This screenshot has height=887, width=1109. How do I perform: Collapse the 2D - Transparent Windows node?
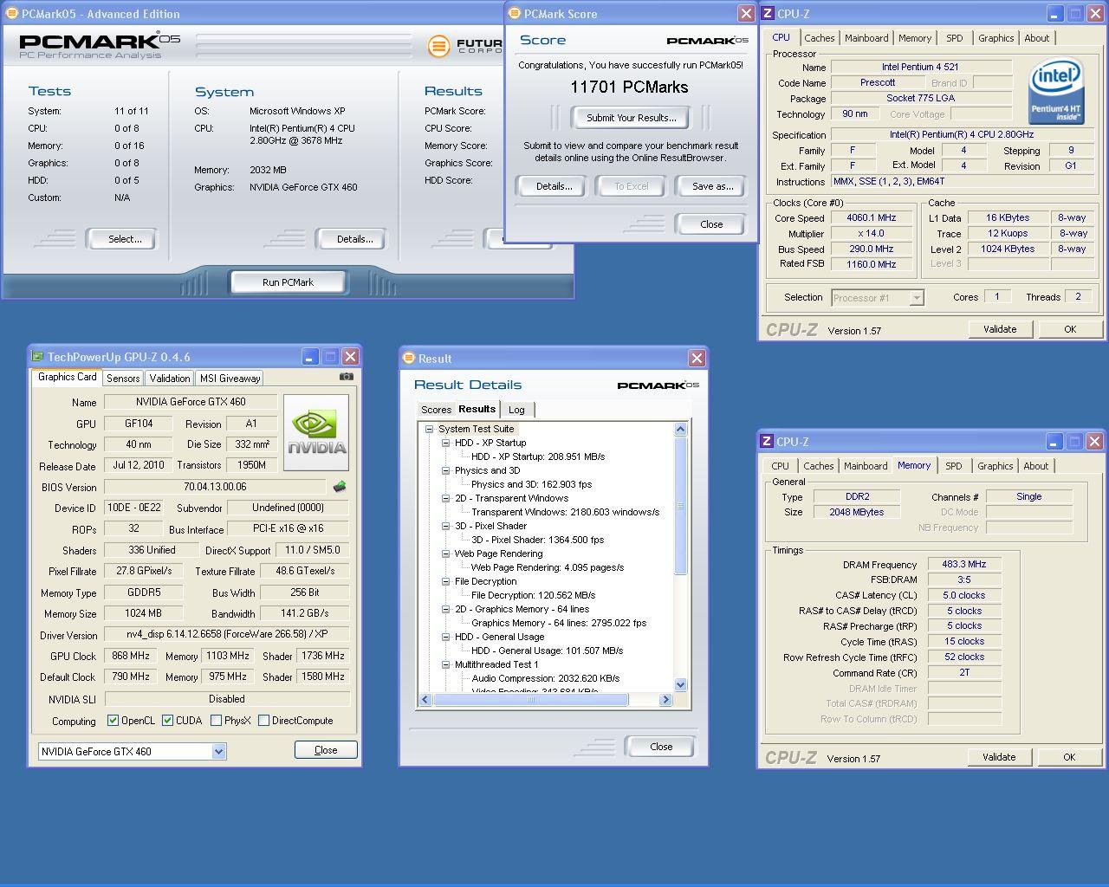click(x=445, y=498)
